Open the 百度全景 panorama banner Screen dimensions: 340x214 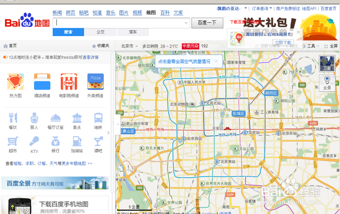55,183
